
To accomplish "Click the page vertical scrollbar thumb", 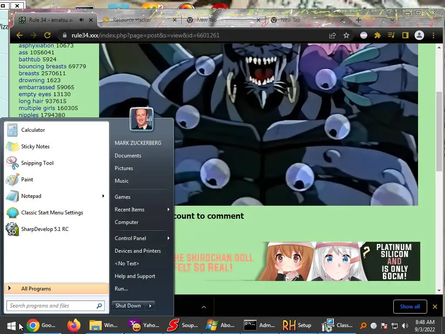I will pyautogui.click(x=439, y=132).
